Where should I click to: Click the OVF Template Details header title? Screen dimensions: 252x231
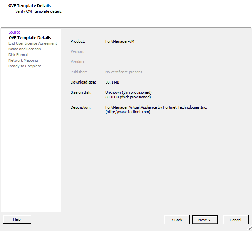(x=30, y=6)
